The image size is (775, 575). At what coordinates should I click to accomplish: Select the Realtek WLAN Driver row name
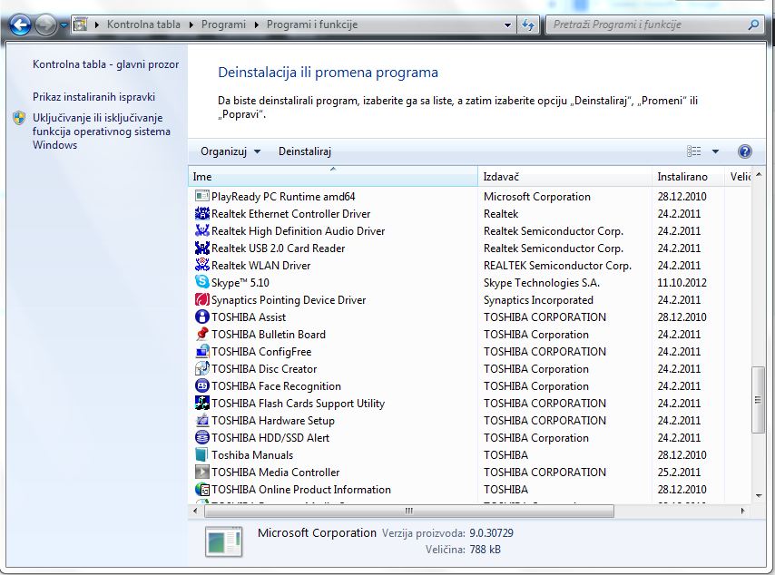coord(261,265)
